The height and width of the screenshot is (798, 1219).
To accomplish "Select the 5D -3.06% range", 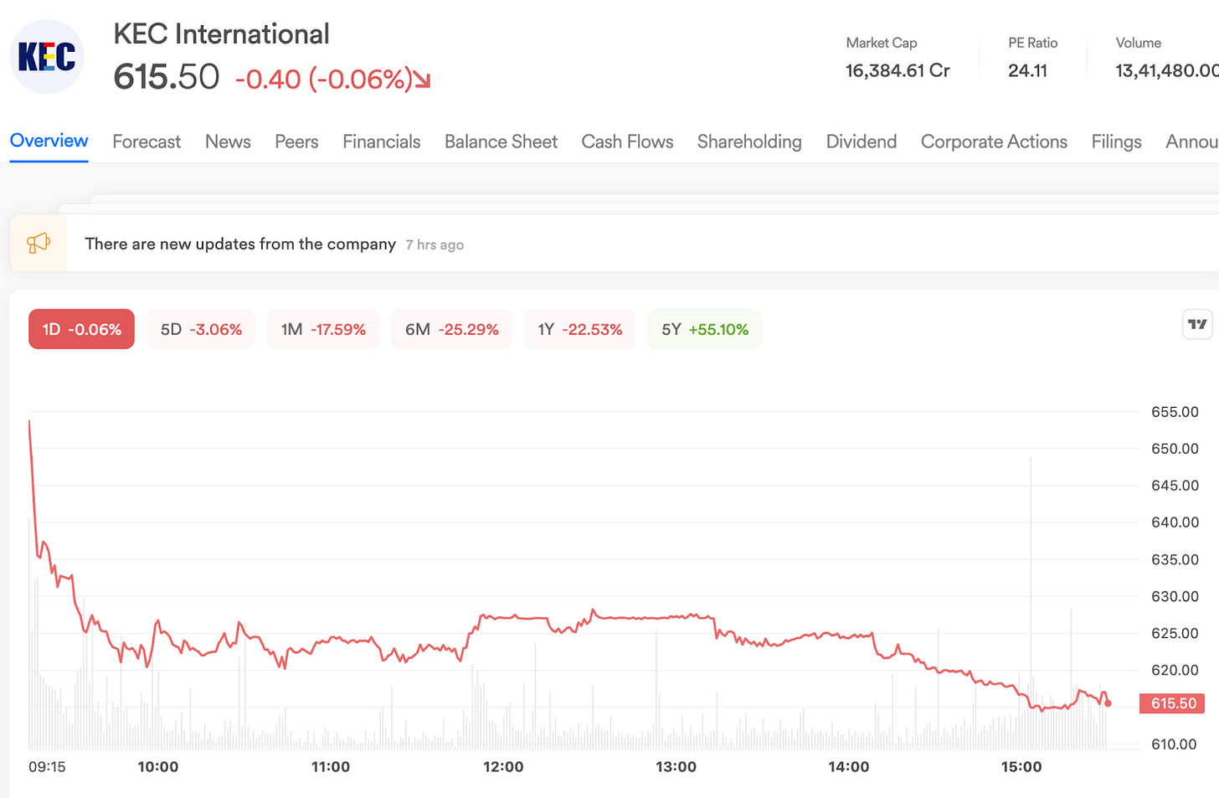I will tap(201, 329).
